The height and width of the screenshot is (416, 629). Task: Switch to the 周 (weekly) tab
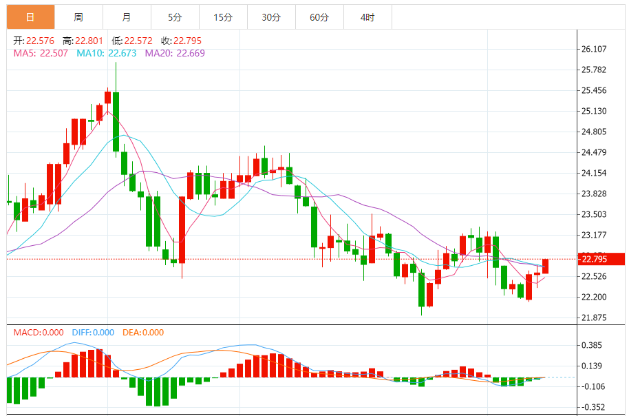[78, 17]
